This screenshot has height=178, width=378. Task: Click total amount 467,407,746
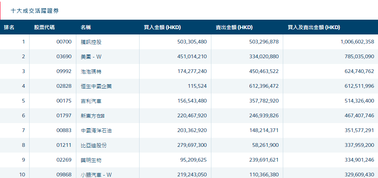(x=359, y=116)
